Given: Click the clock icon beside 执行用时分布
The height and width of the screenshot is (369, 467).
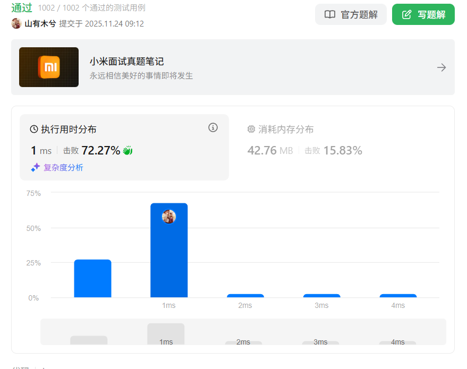Looking at the screenshot, I should pos(34,128).
